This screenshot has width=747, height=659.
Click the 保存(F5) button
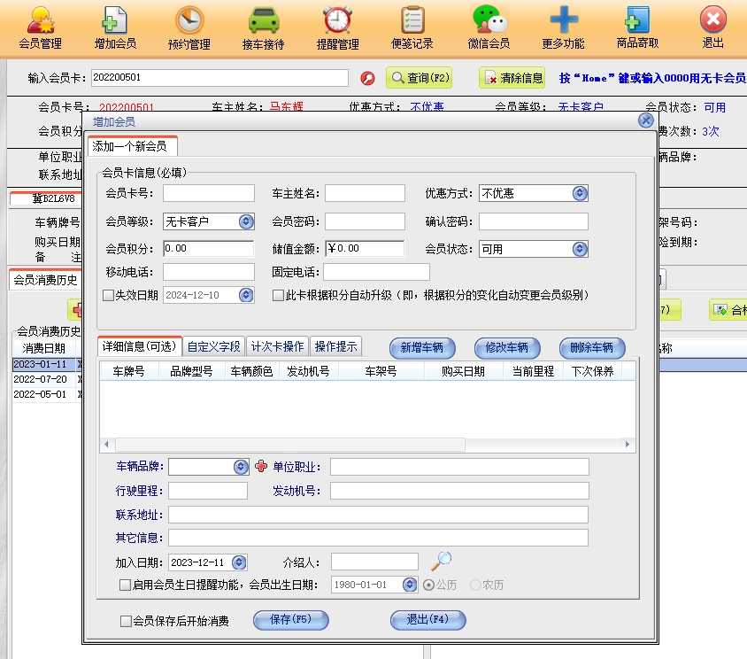pos(291,620)
